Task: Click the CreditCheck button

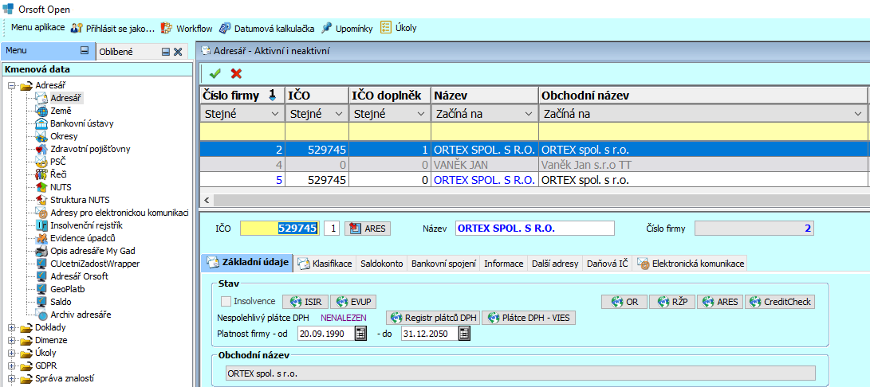Action: [780, 302]
